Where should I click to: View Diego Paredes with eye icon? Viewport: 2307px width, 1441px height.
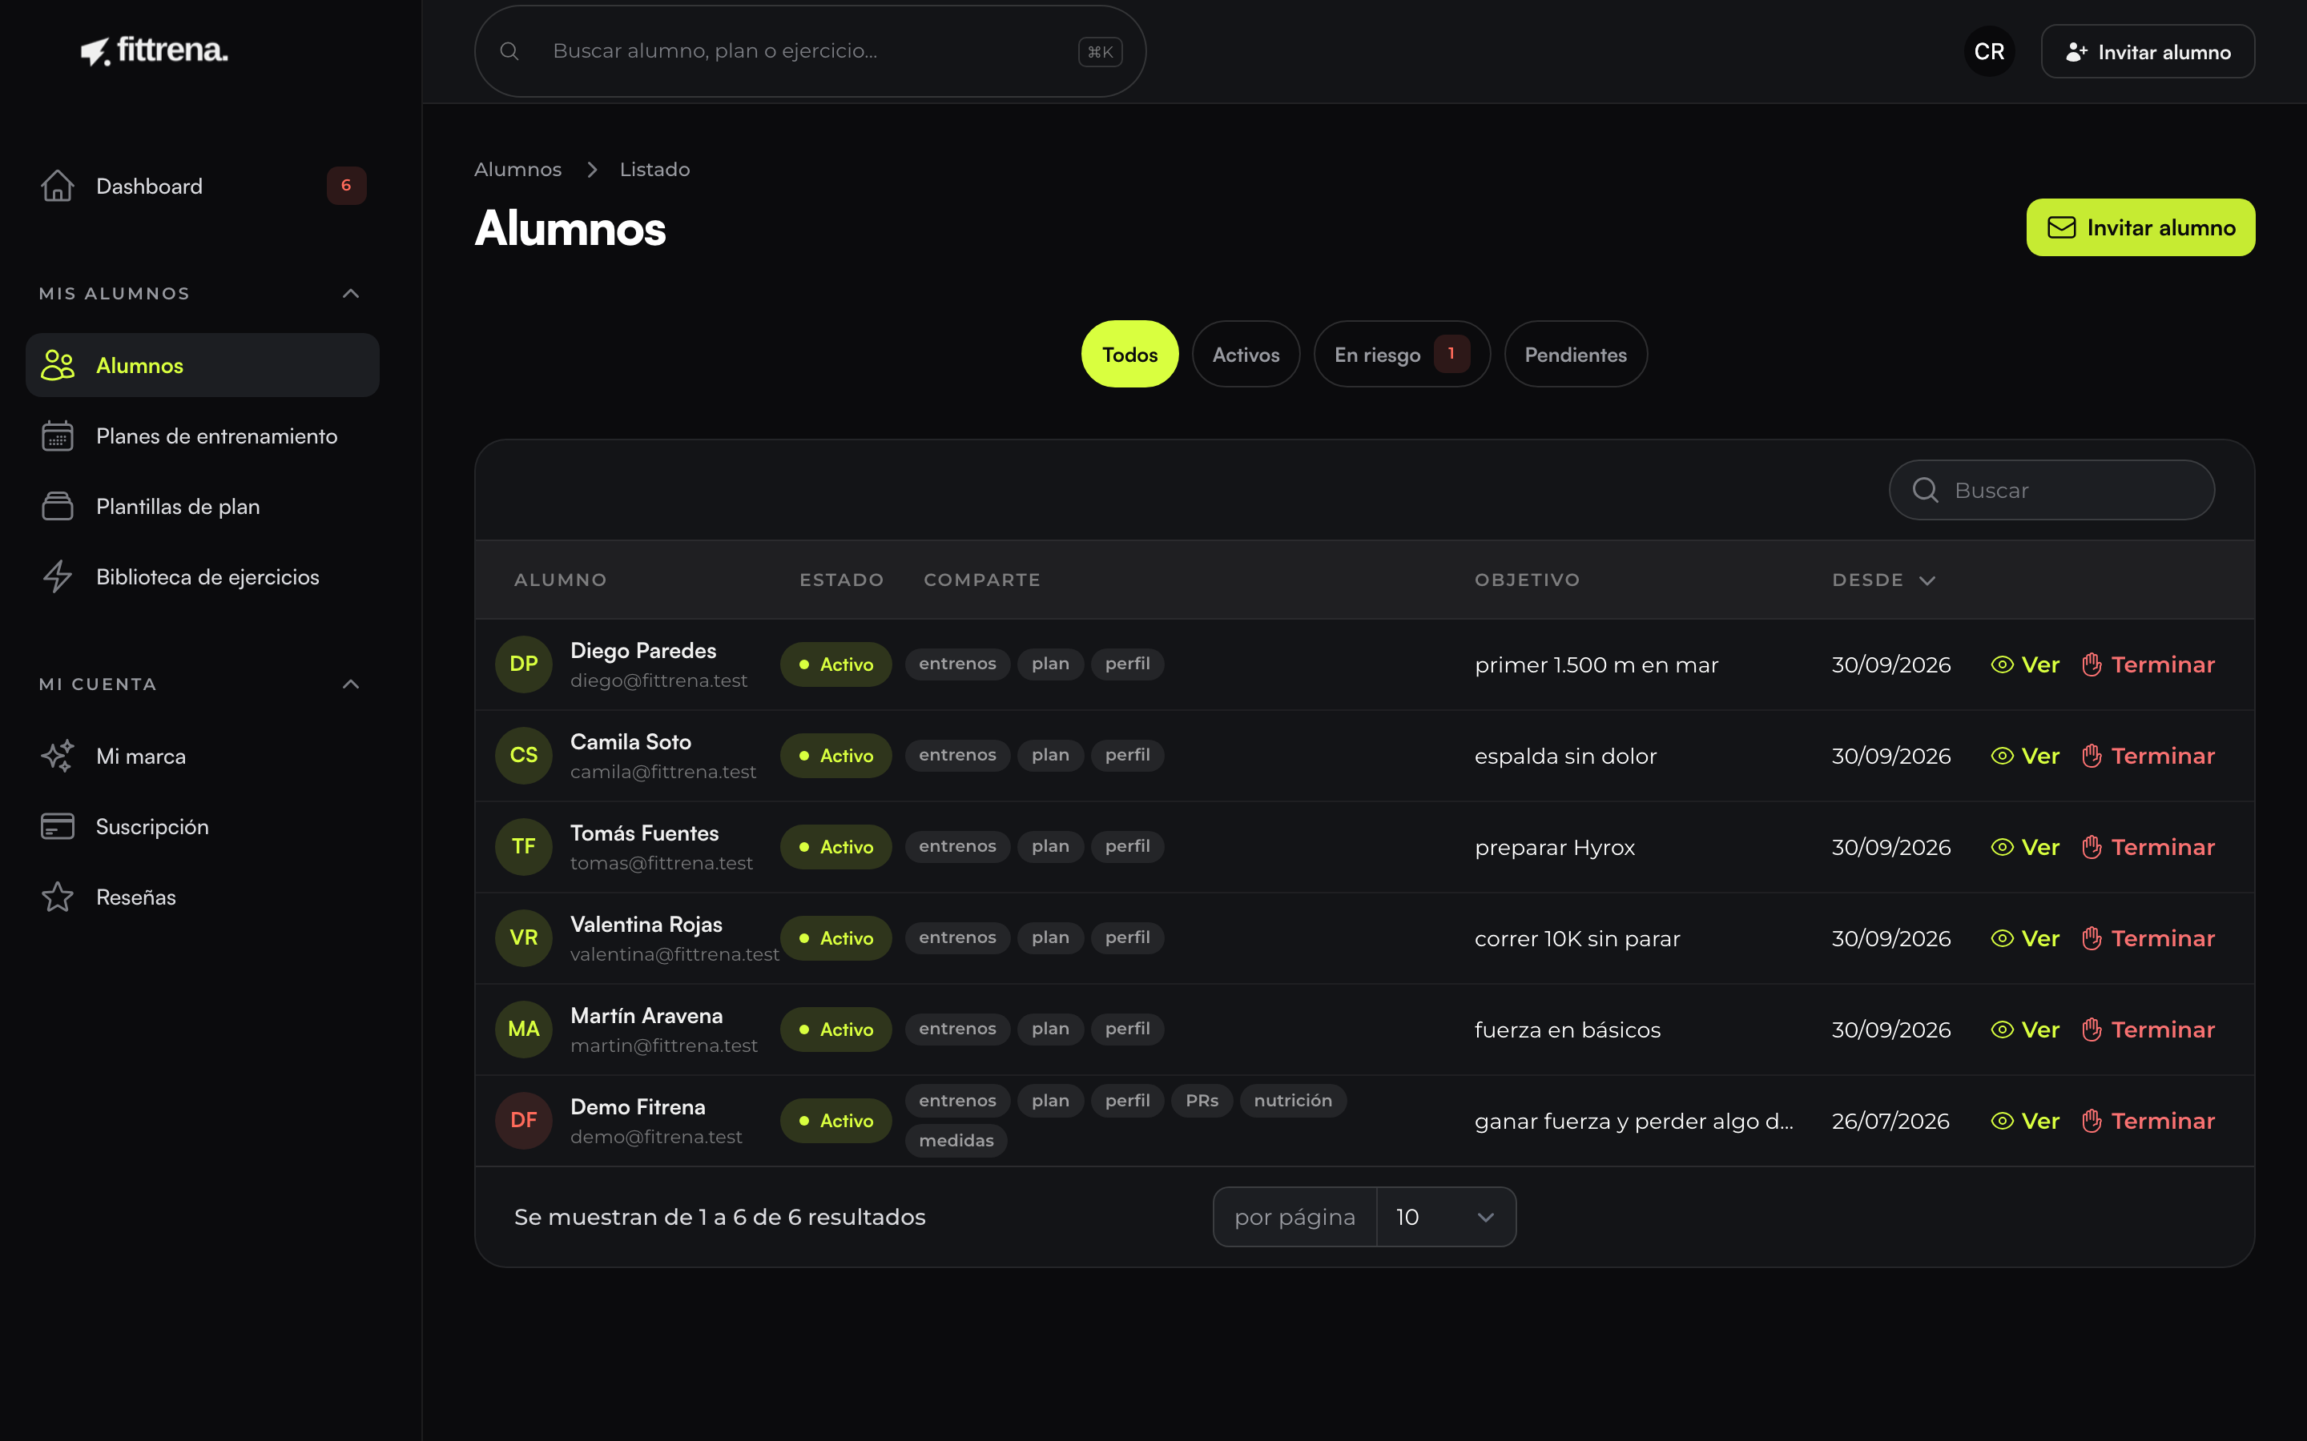pos(2025,664)
